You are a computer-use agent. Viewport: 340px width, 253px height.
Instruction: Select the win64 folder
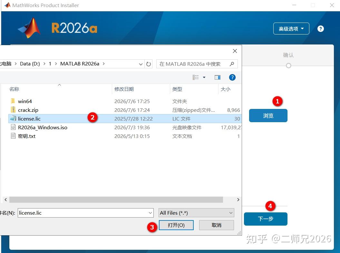pyautogui.click(x=25, y=101)
